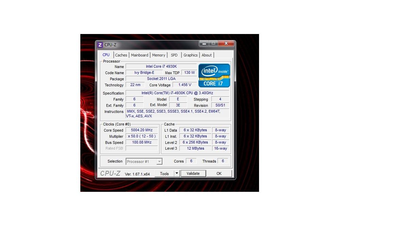Go to the SPD tab
The width and height of the screenshot is (418, 235).
174,55
